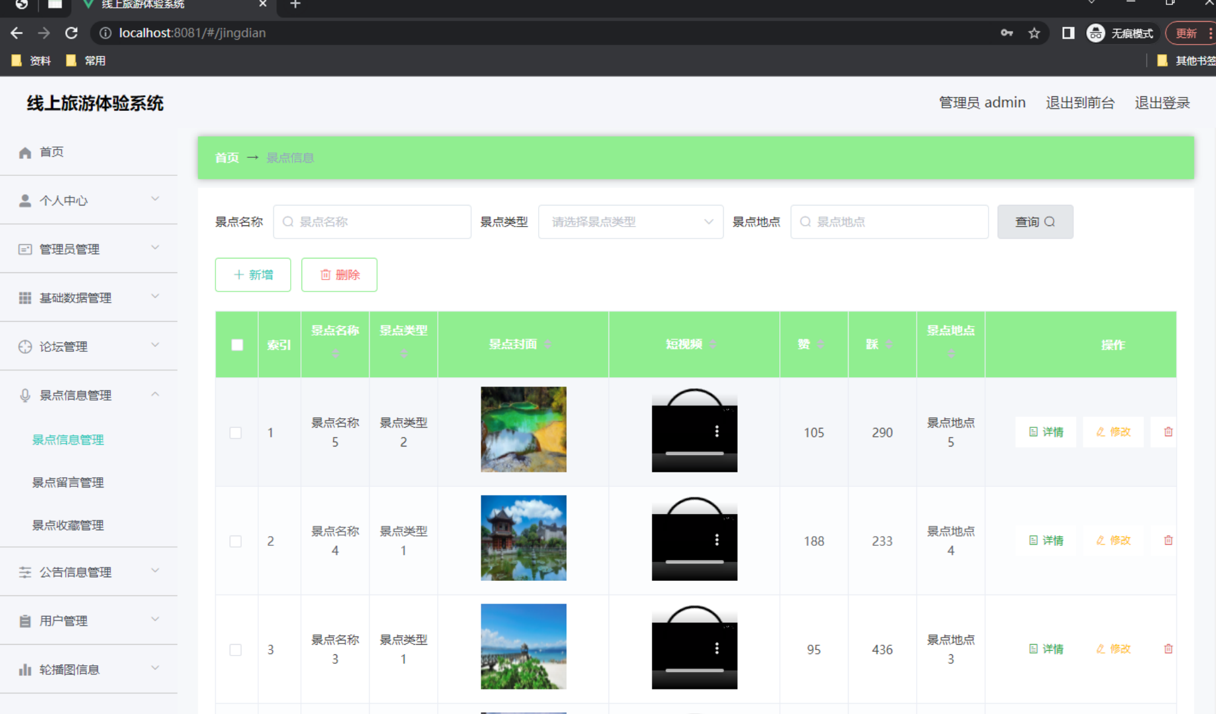Expand the 个人中心 menu
Viewport: 1216px width, 714px height.
pyautogui.click(x=89, y=201)
